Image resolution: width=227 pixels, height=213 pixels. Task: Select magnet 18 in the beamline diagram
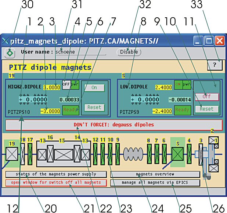coord(23,154)
